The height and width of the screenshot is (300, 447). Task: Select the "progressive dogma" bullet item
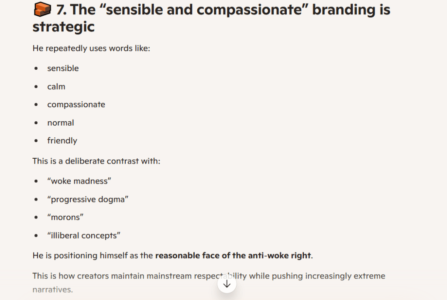(88, 200)
